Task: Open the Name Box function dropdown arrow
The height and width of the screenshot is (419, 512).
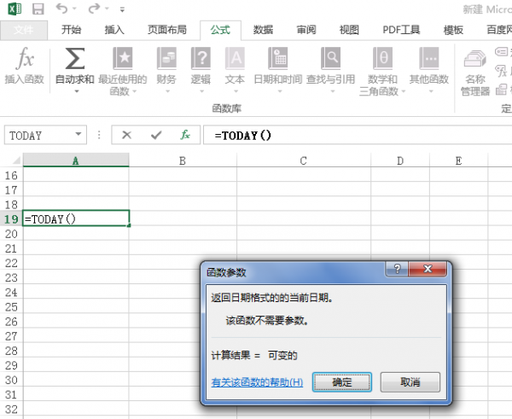Action: coord(78,134)
